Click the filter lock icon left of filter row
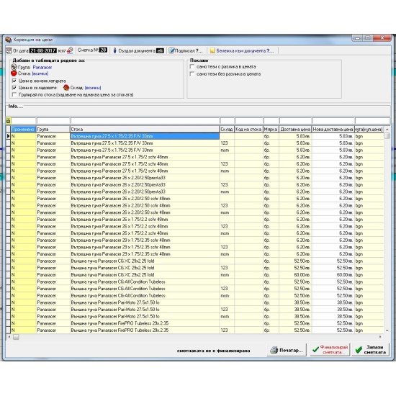Viewport: 396px width, 396px height. (x=9, y=121)
